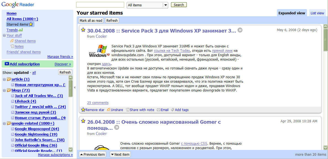Click the blogs folder icon
Screen dimensions: 328x159
pos(9,90)
